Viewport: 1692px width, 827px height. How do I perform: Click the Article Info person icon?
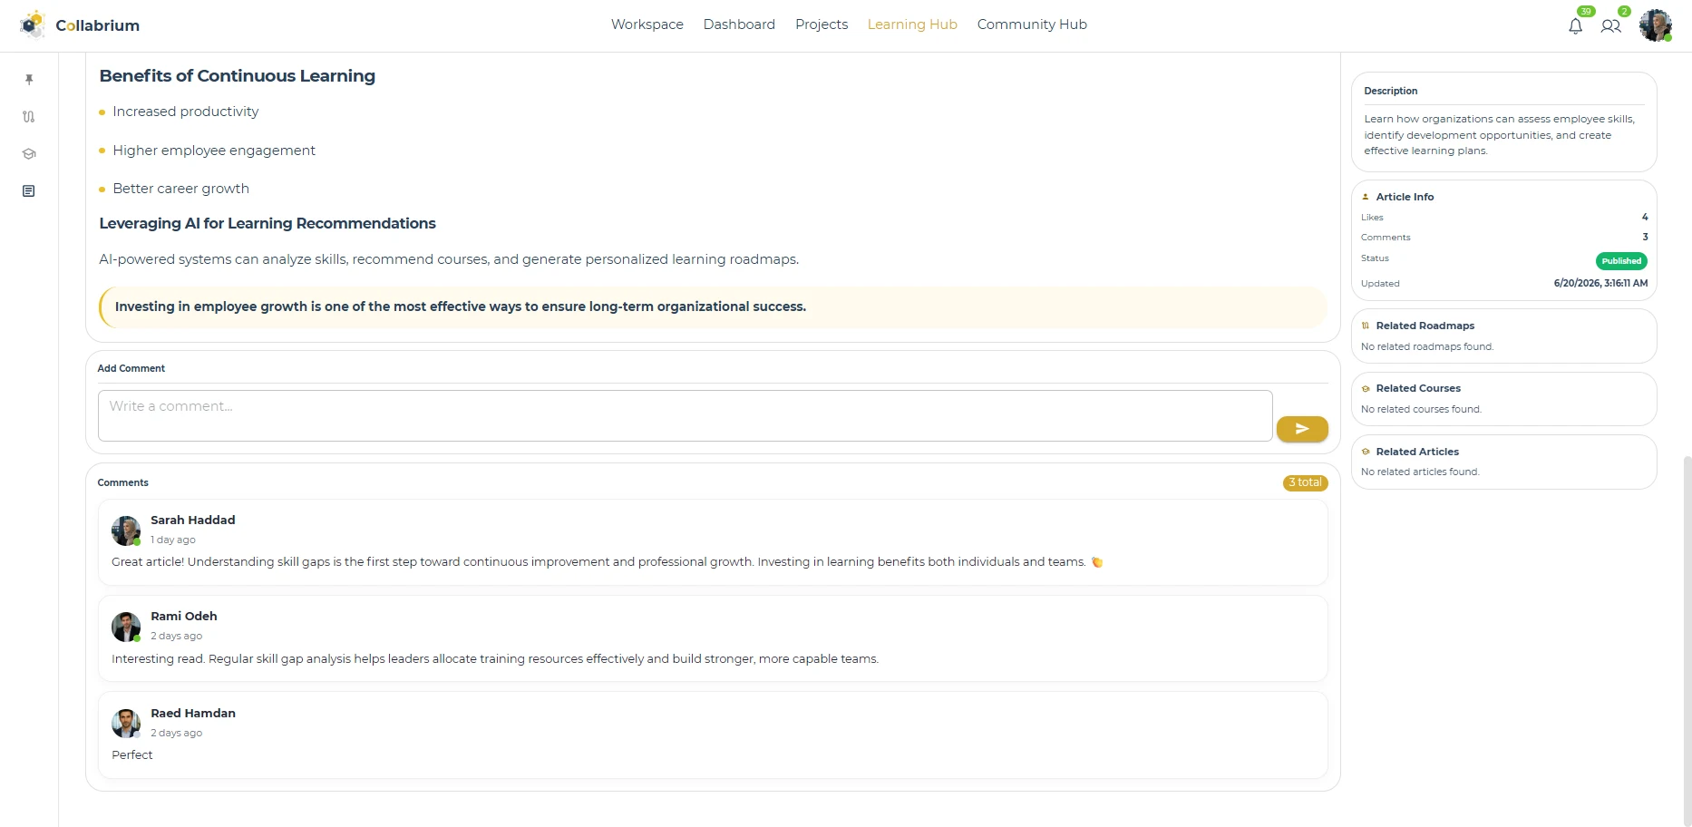(x=1366, y=197)
